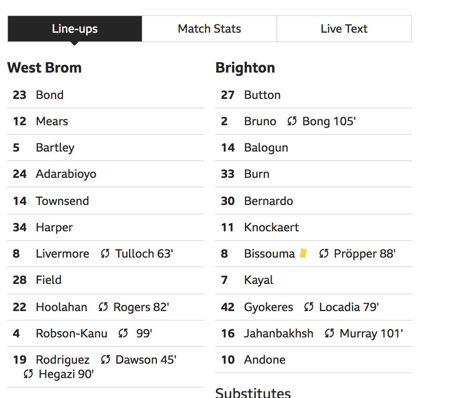The width and height of the screenshot is (455, 398).
Task: Select the Line-ups tab
Action: point(75,29)
